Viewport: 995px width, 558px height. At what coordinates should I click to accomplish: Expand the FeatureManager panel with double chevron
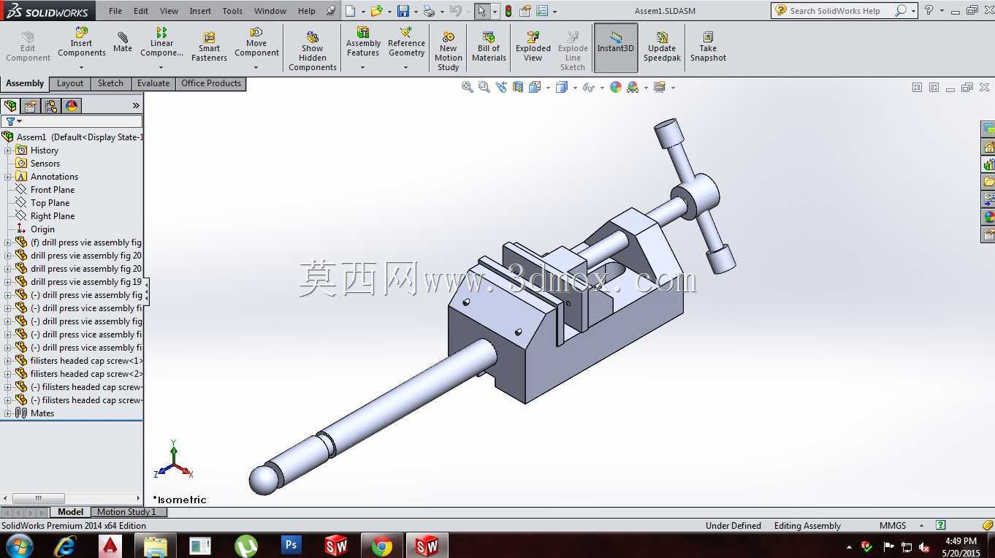(136, 106)
